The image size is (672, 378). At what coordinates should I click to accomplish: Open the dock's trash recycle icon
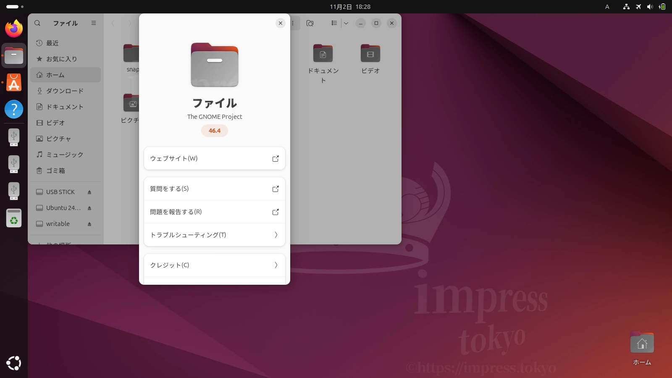click(x=14, y=218)
